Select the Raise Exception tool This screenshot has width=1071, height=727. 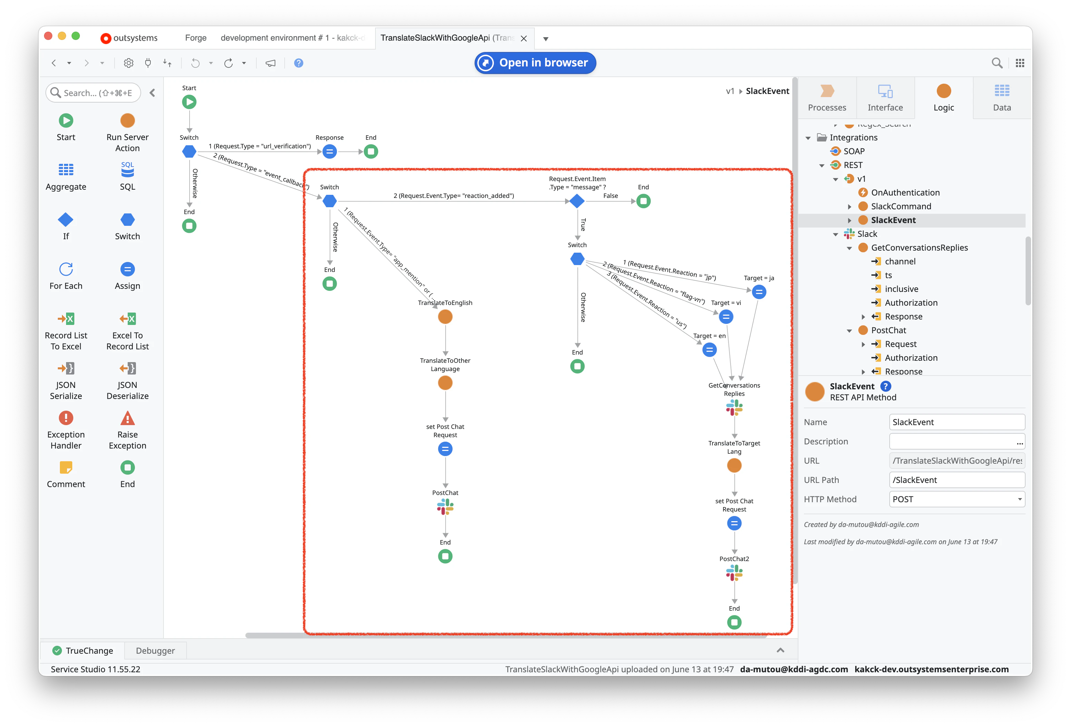point(127,430)
